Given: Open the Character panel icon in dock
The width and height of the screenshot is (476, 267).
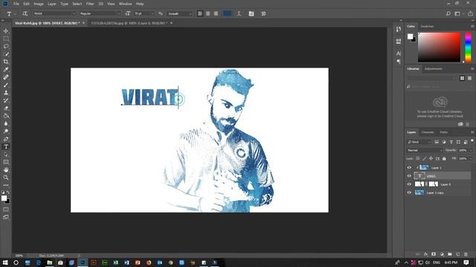Looking at the screenshot, I should (399, 53).
